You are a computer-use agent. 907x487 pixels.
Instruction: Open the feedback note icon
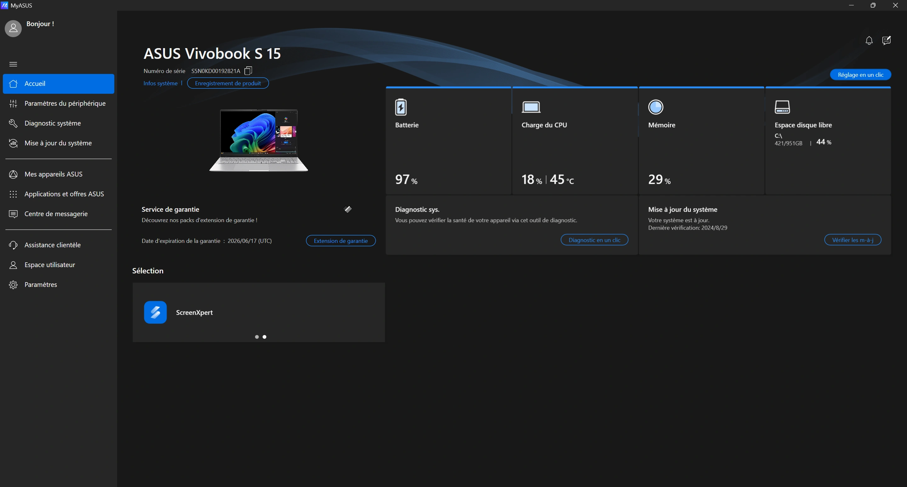coord(887,41)
